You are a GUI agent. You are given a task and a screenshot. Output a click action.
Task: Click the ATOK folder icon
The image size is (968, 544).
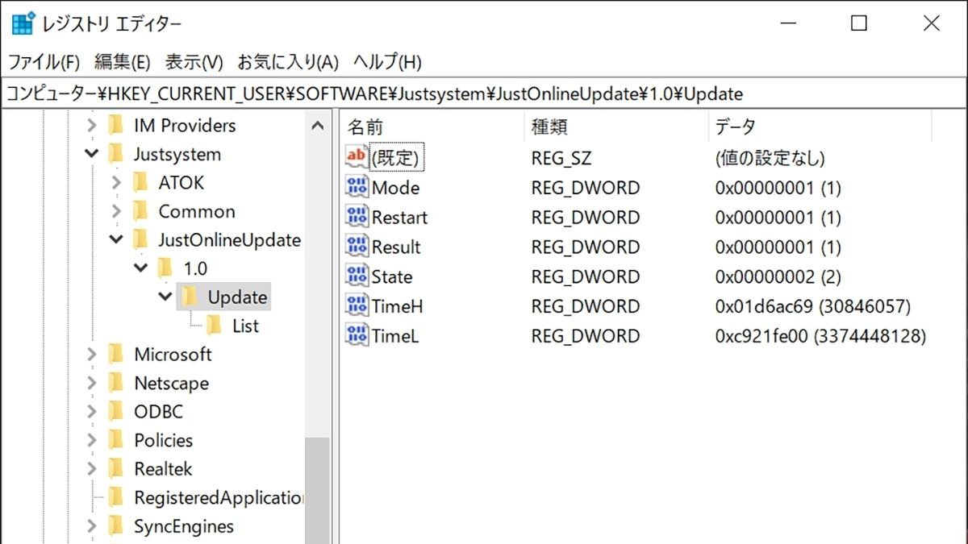[x=141, y=182]
